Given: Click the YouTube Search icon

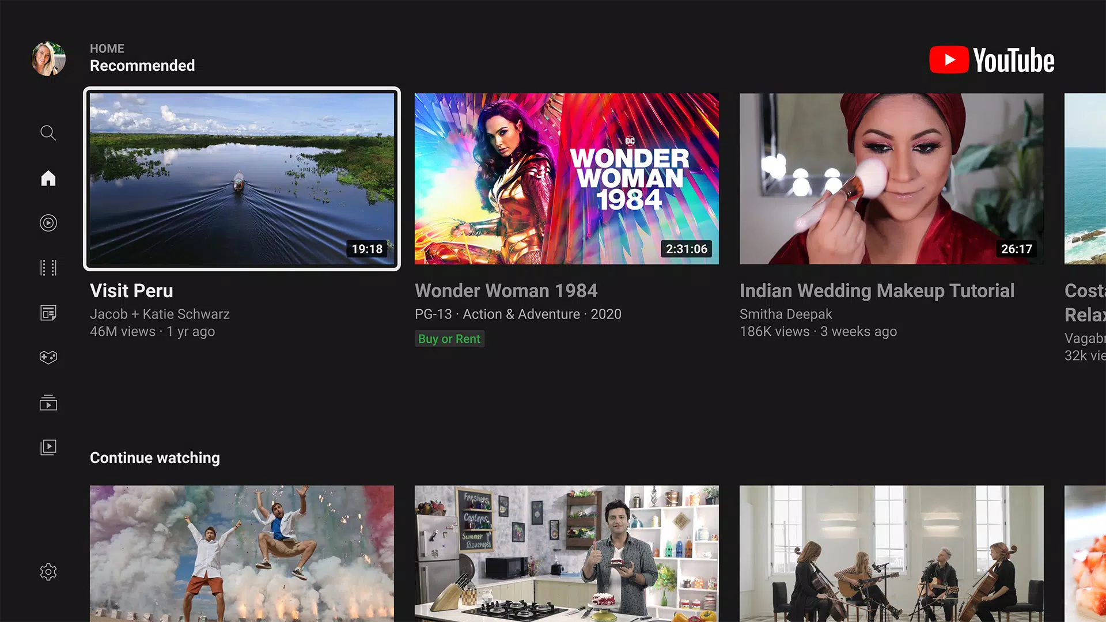Looking at the screenshot, I should 48,133.
